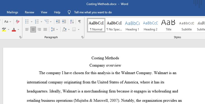
Task: Open the Mailings ribbon tab
Action: point(12,12)
